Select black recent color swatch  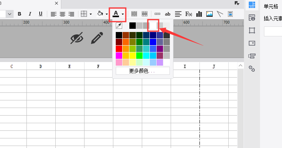(133, 26)
